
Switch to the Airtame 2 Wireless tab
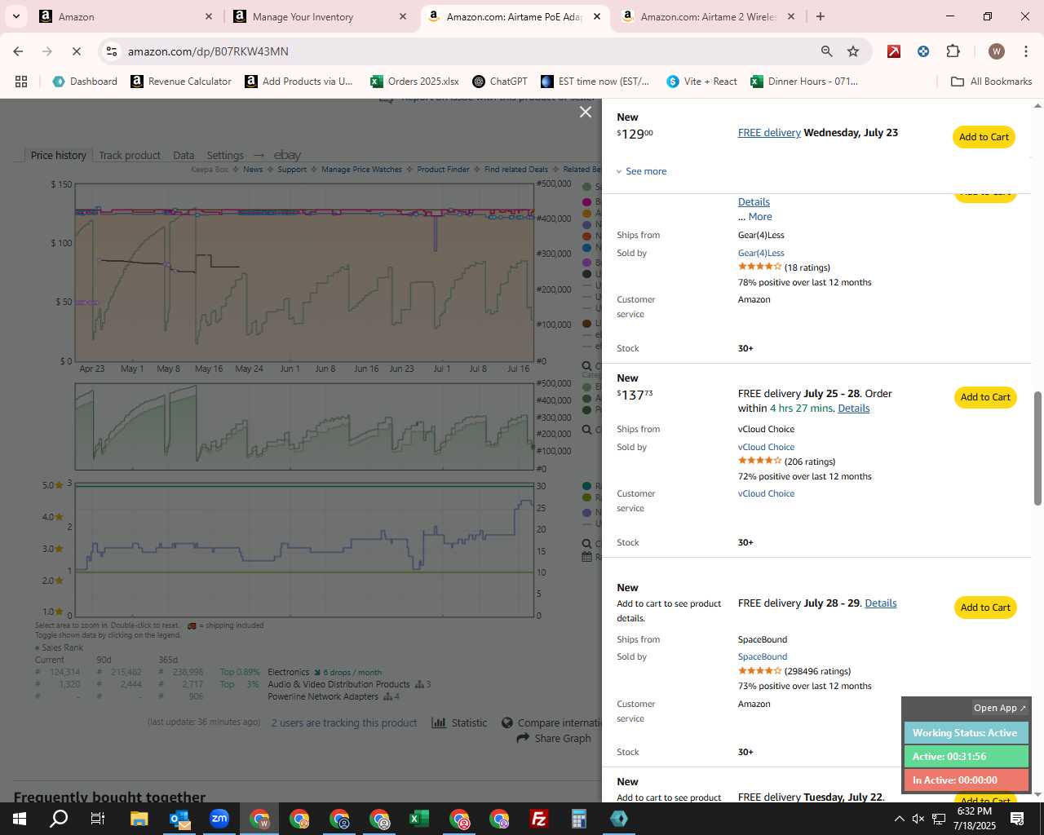pyautogui.click(x=707, y=16)
